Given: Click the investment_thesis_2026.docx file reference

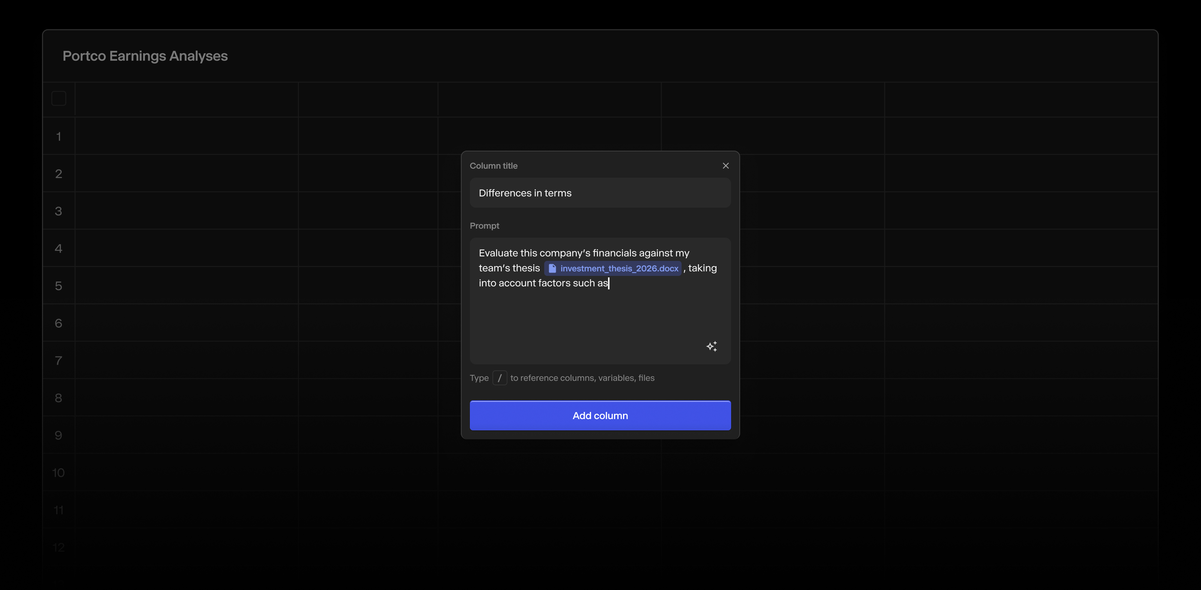Looking at the screenshot, I should pyautogui.click(x=619, y=268).
